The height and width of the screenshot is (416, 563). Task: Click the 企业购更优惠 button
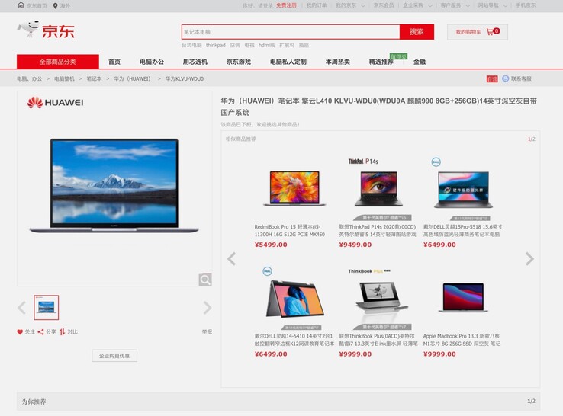coord(114,356)
